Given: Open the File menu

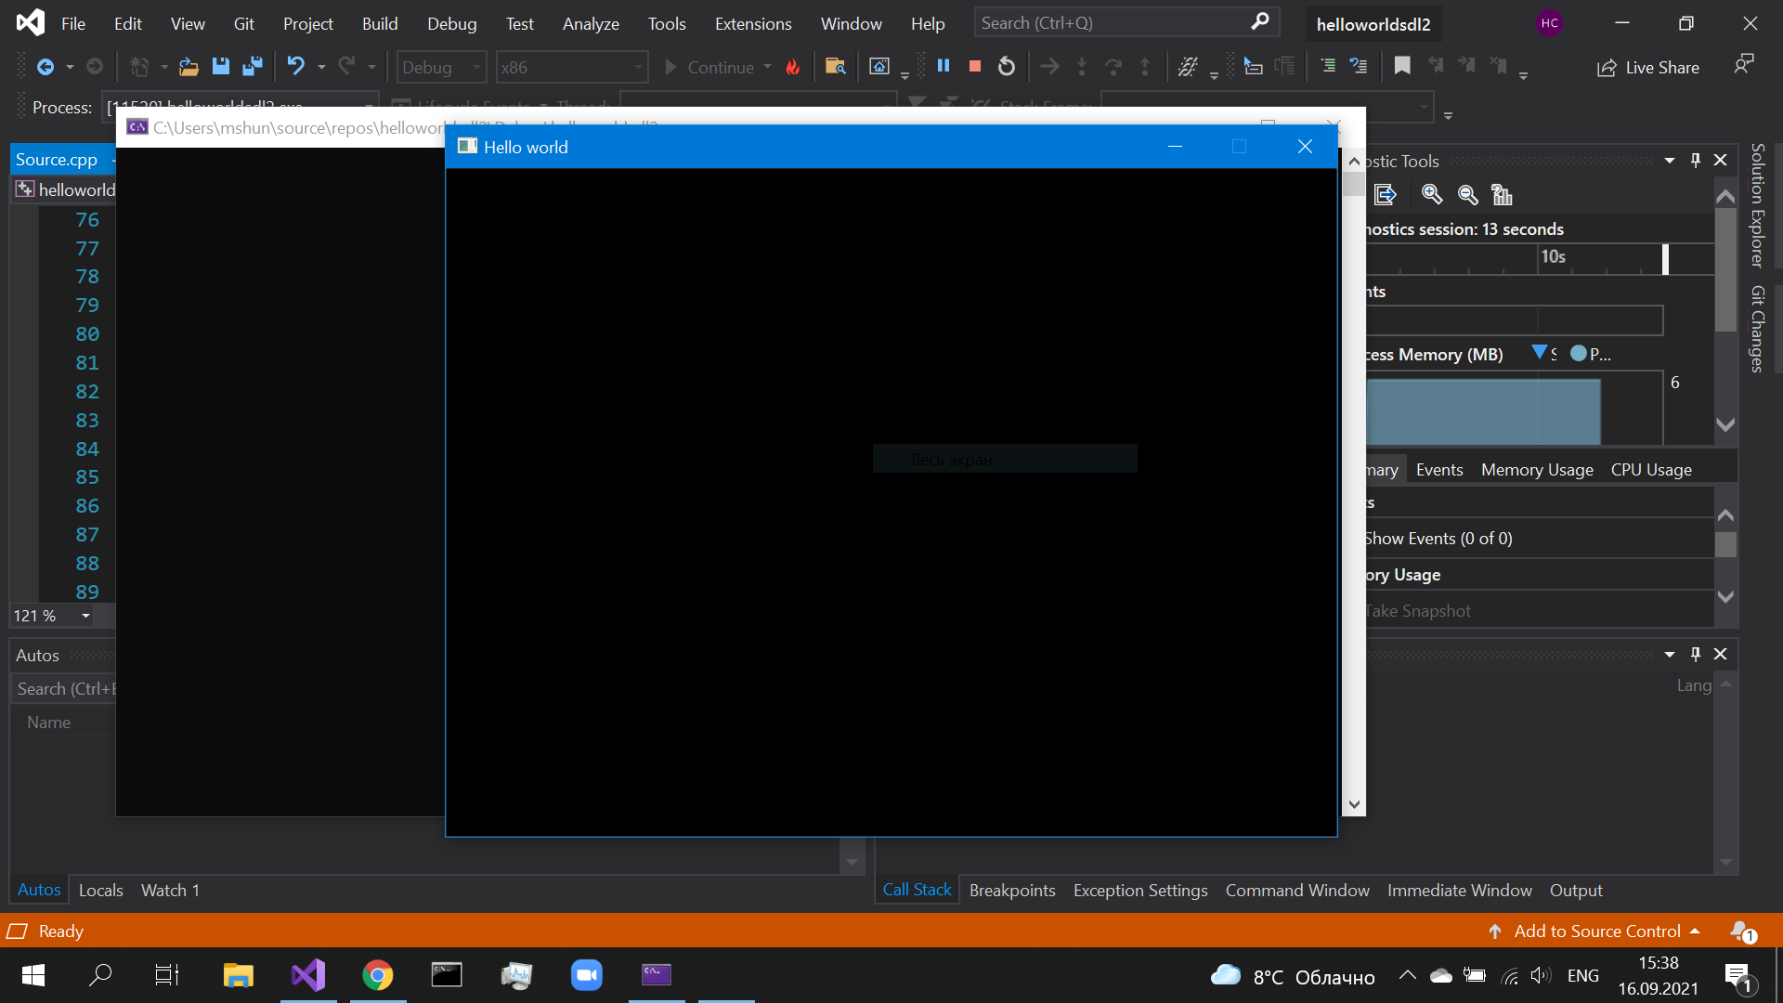Looking at the screenshot, I should coord(73,23).
